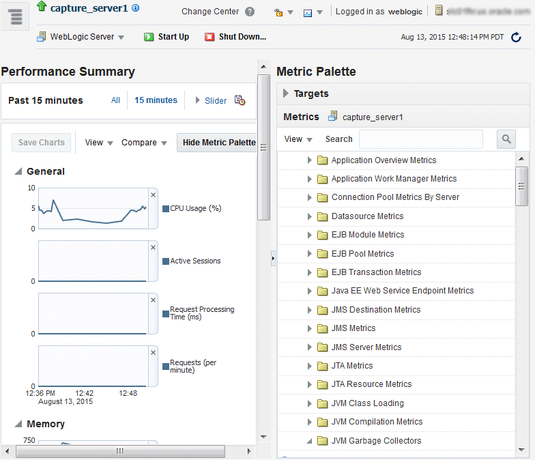
Task: Open the View menu in Metric Palette
Action: click(298, 139)
